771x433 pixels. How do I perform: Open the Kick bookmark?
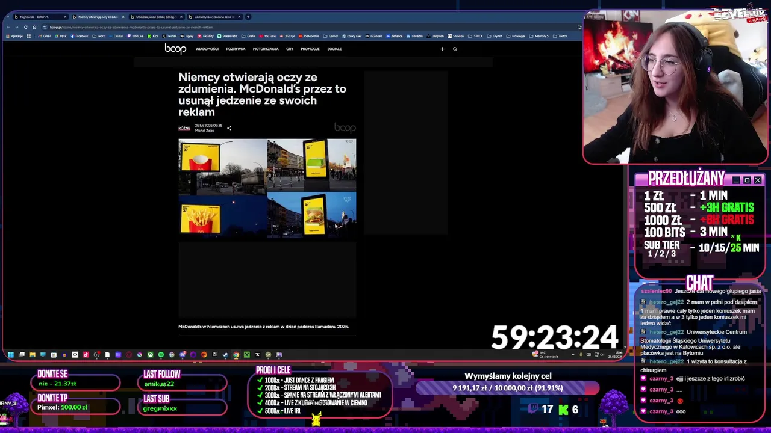click(153, 36)
